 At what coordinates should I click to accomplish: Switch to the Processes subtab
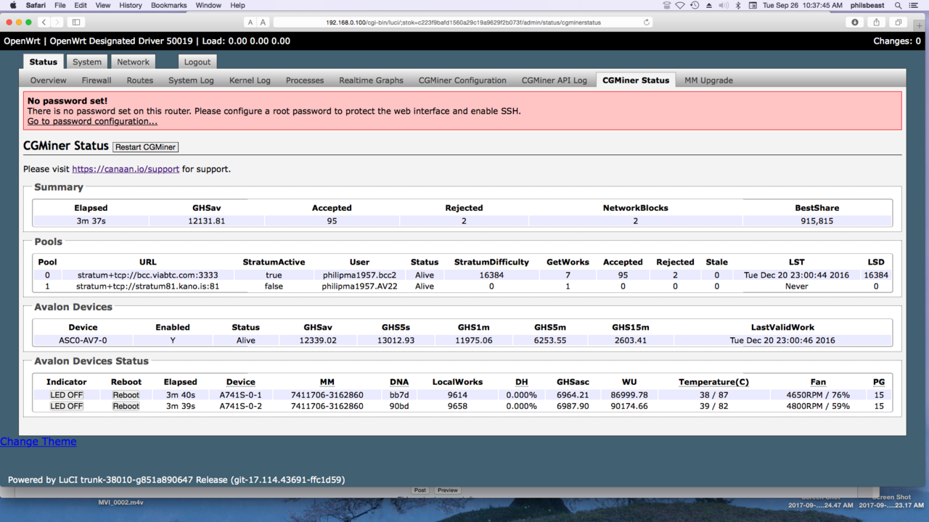(305, 80)
